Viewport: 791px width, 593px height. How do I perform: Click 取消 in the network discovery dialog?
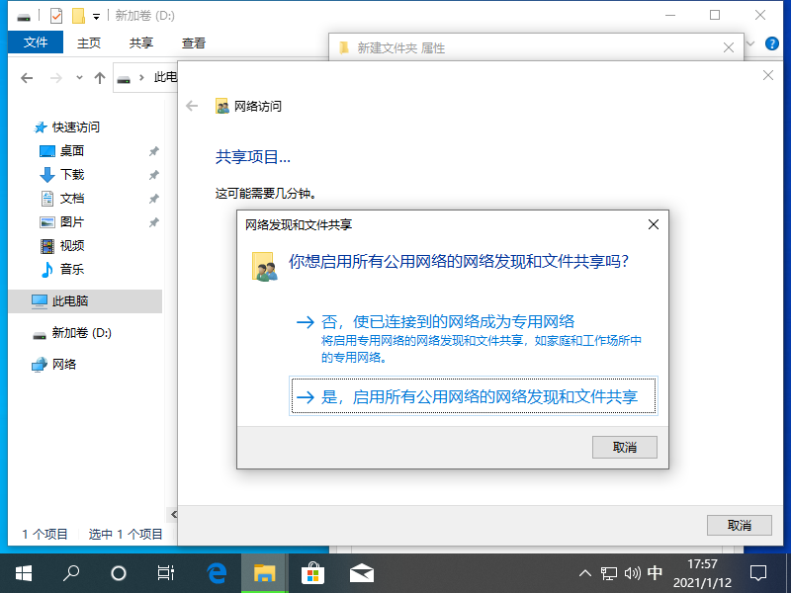click(x=624, y=447)
